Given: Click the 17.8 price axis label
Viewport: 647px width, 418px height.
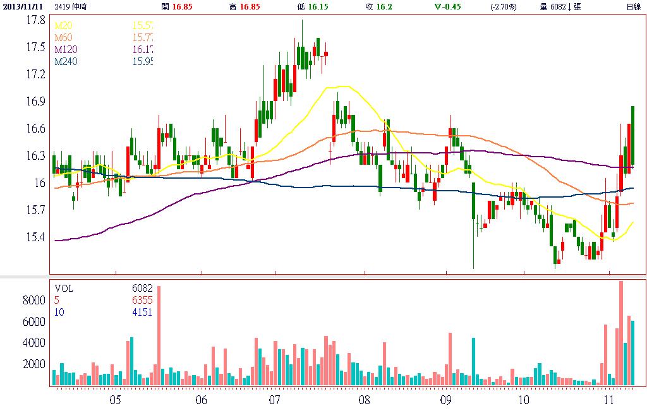Looking at the screenshot, I should tap(35, 20).
